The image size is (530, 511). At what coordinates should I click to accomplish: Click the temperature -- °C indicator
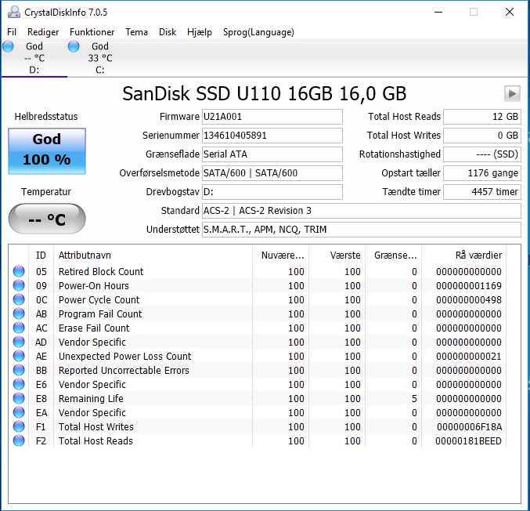point(47,219)
